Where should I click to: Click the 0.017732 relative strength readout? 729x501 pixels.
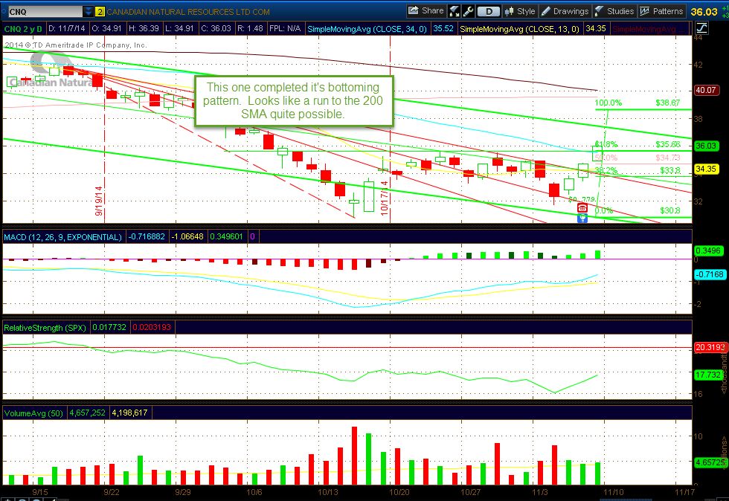pos(109,327)
